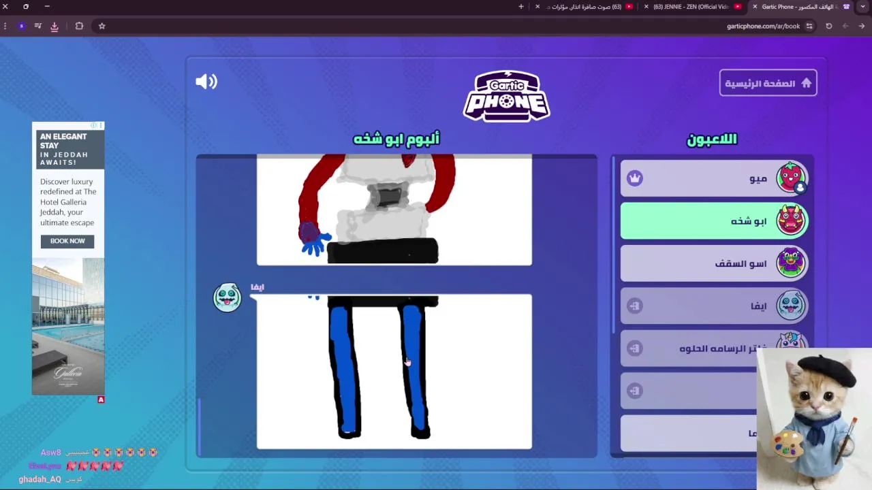872x490 pixels.
Task: Click the browser back arrow
Action: click(x=861, y=26)
